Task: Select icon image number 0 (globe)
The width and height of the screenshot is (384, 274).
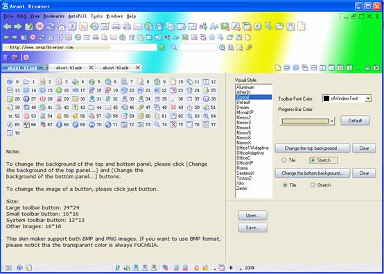Action: click(x=10, y=82)
